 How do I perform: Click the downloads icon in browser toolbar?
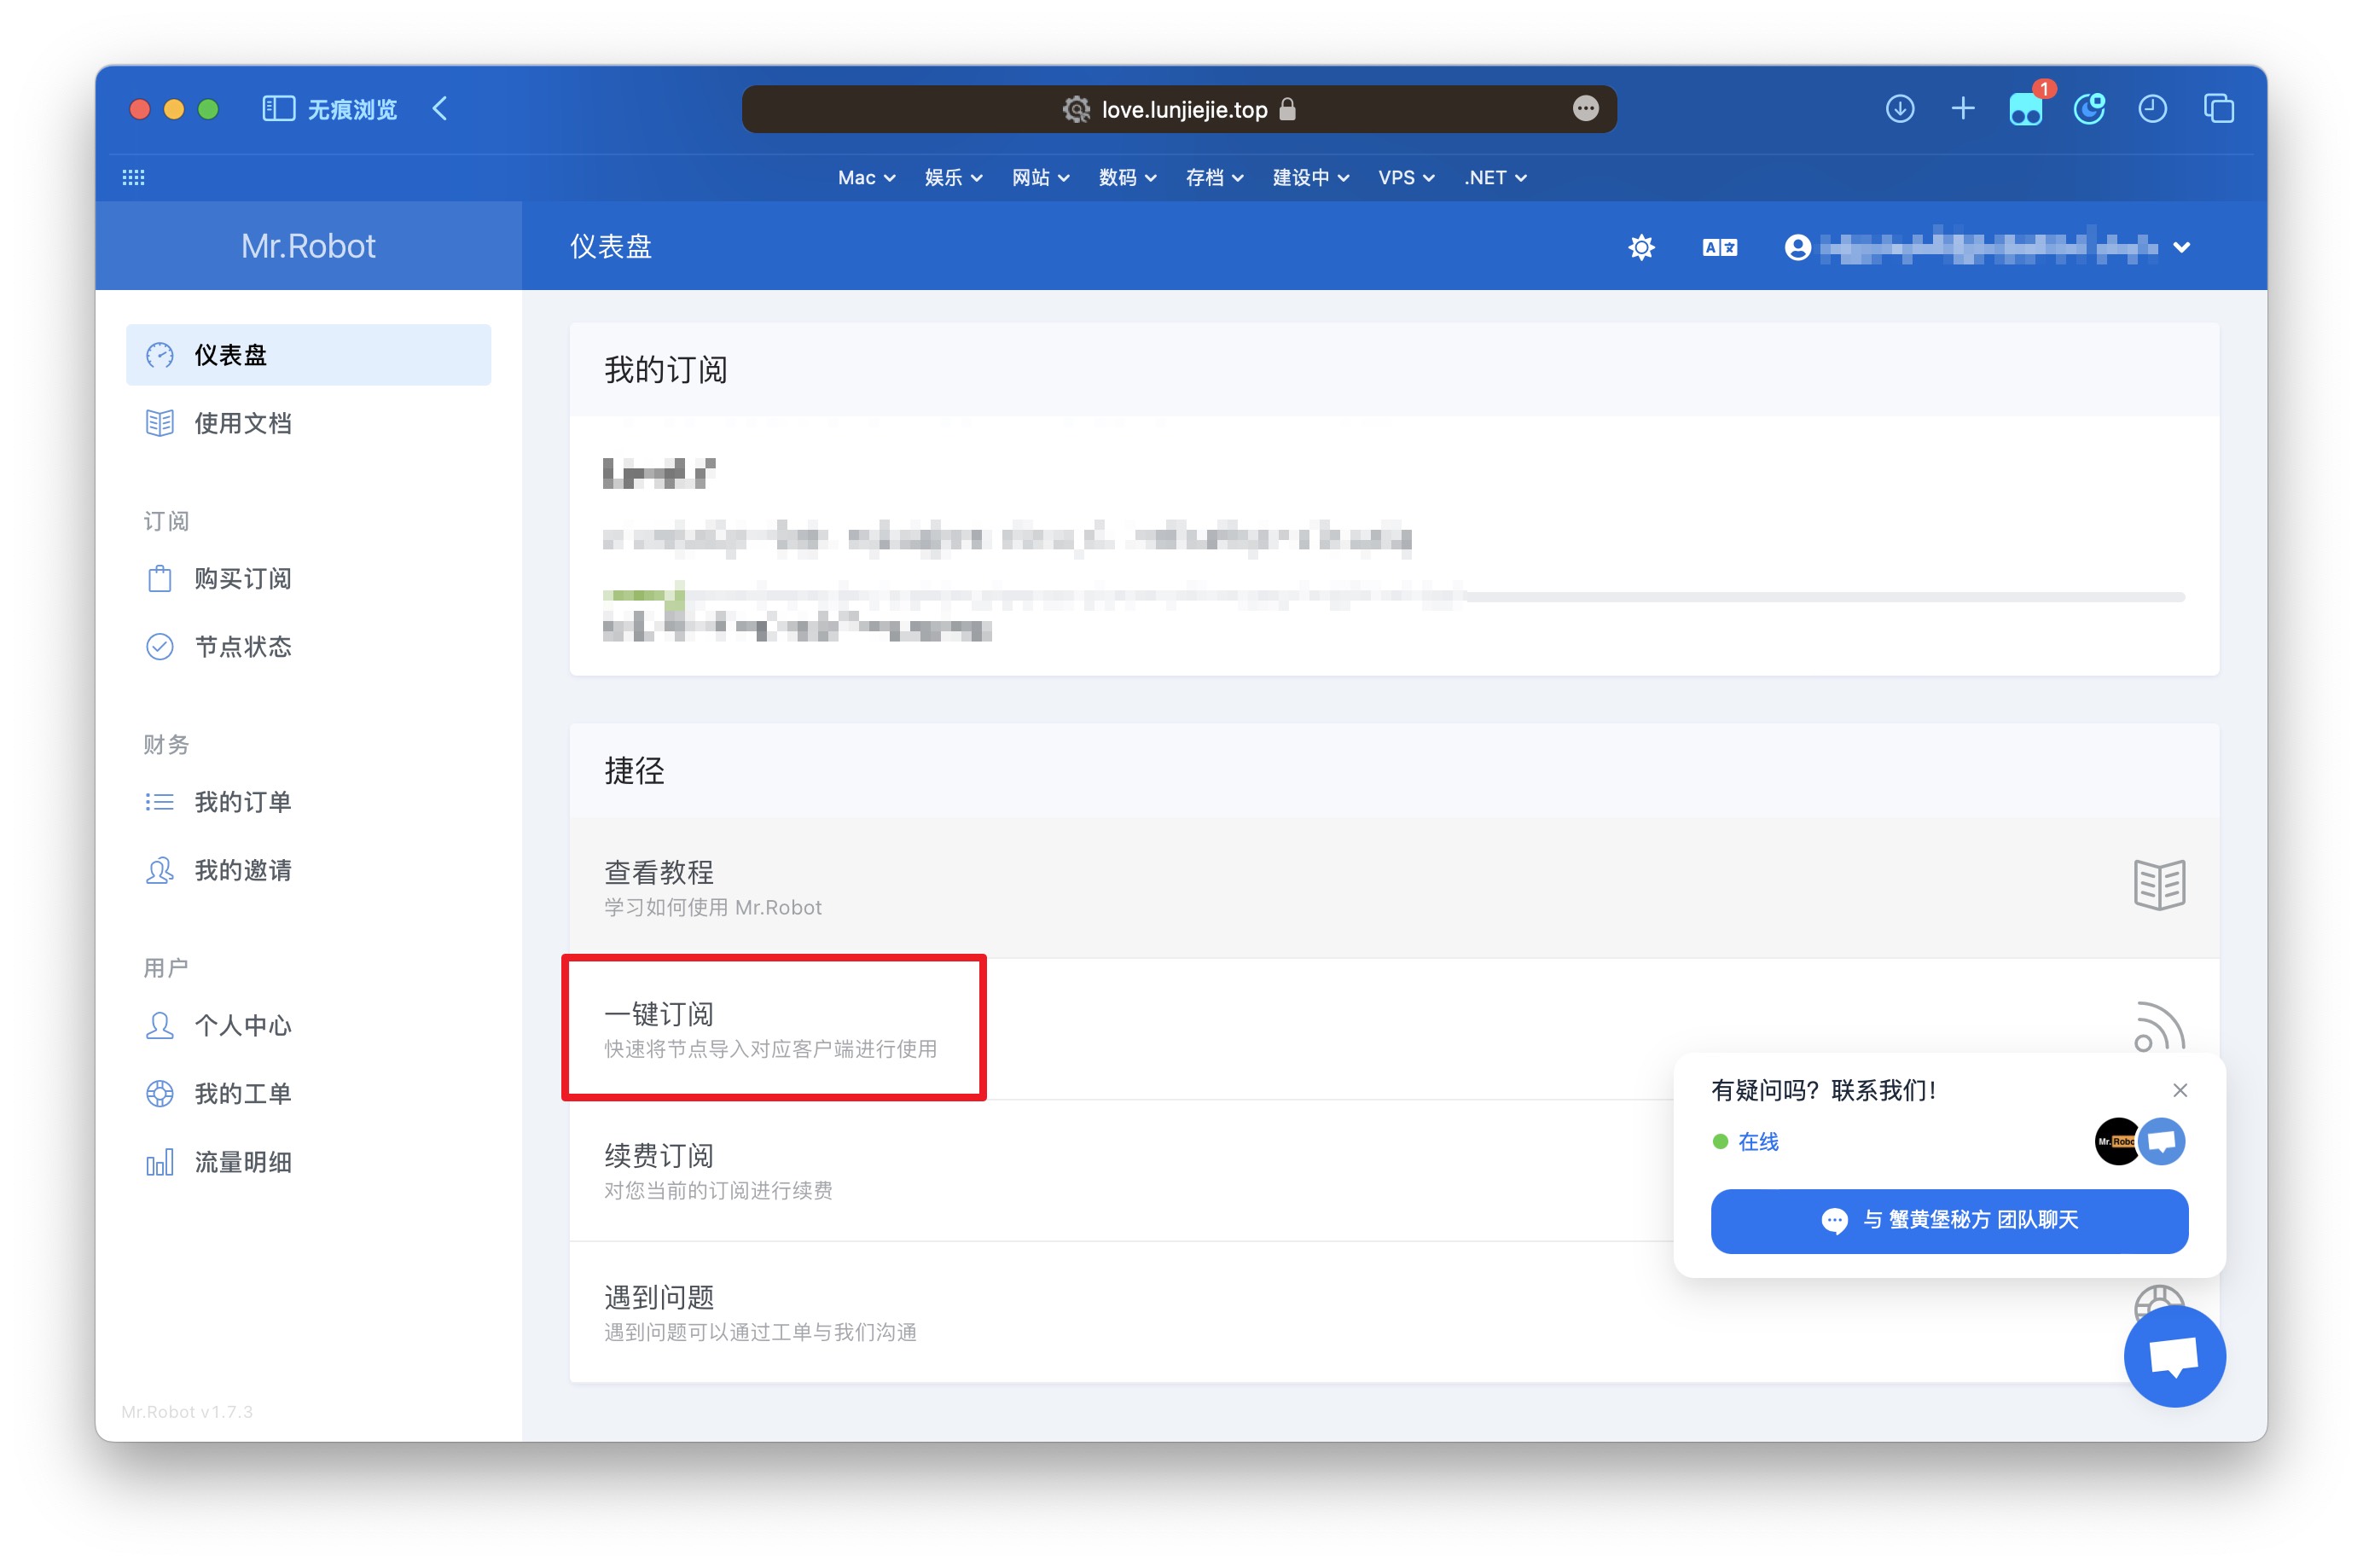tap(1899, 109)
